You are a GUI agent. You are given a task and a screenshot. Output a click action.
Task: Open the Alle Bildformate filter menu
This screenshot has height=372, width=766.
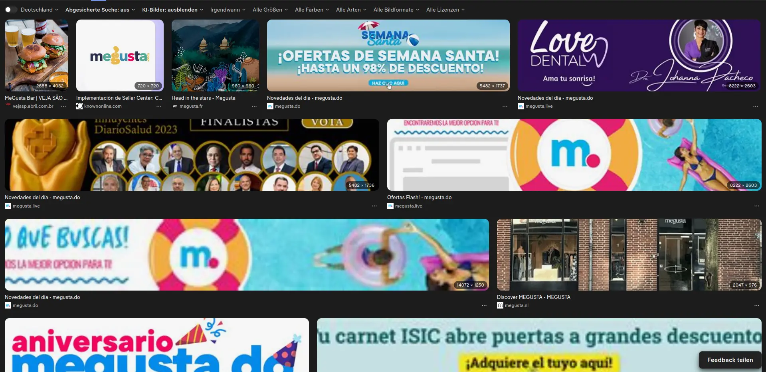point(396,10)
